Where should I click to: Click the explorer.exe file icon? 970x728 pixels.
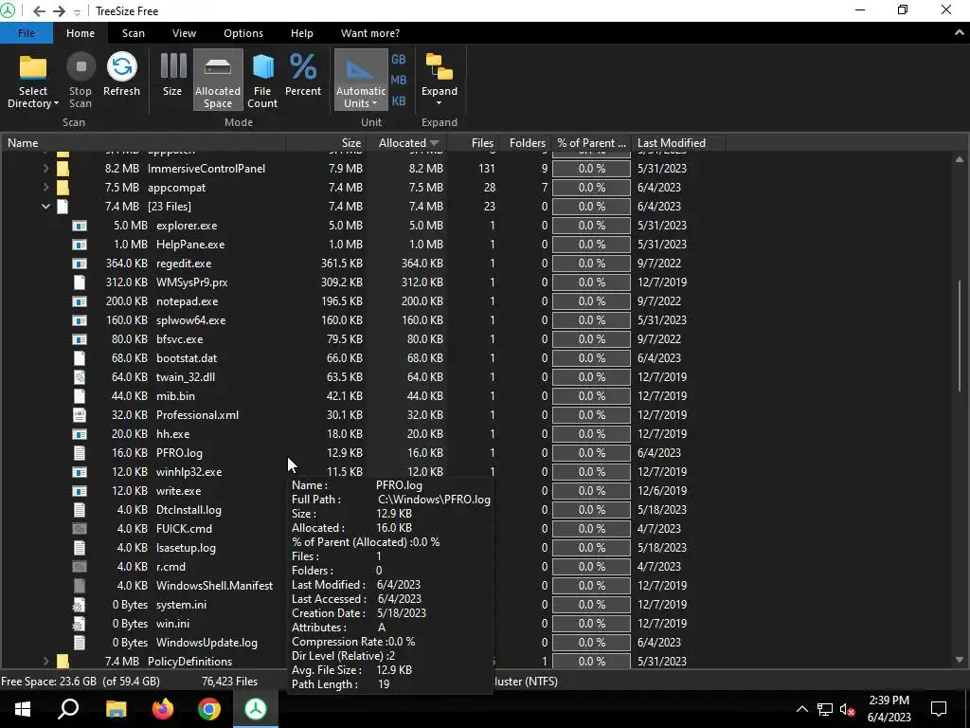pyautogui.click(x=80, y=226)
